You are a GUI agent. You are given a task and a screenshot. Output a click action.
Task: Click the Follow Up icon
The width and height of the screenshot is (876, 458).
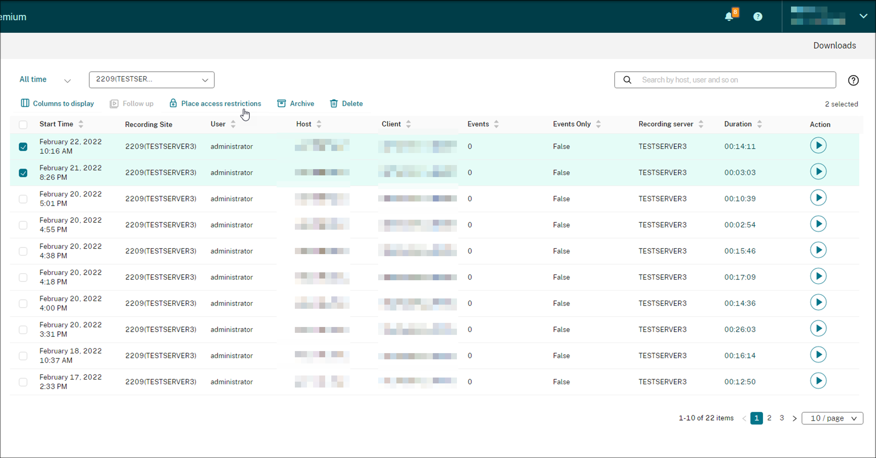(114, 103)
